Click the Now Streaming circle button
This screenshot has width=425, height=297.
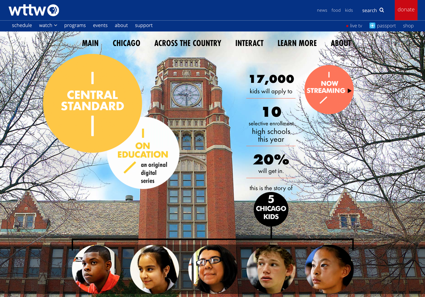[329, 89]
